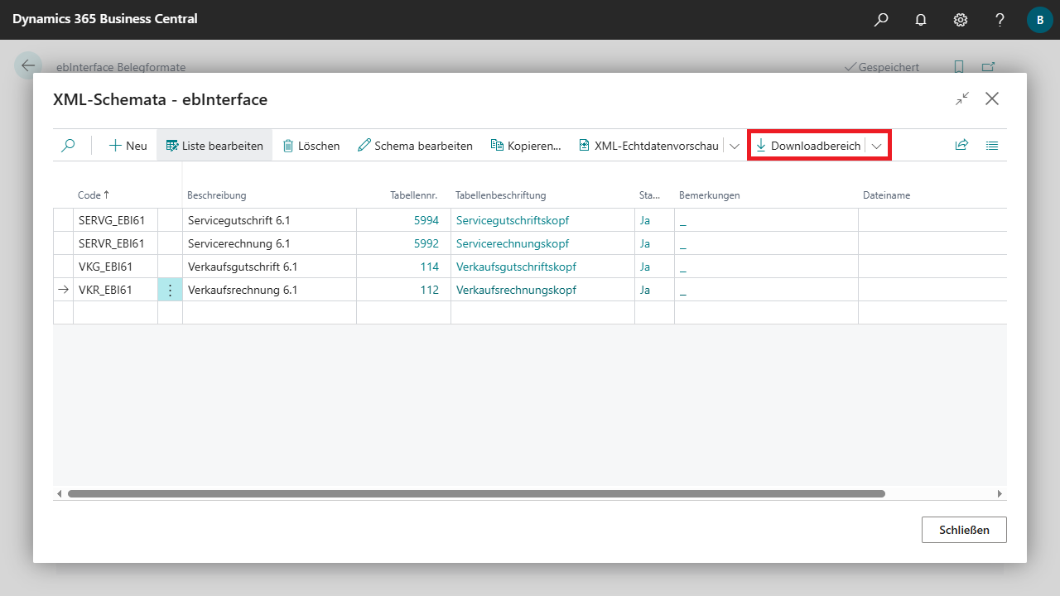Click Servicerechnung 6.1 description cell

click(269, 243)
